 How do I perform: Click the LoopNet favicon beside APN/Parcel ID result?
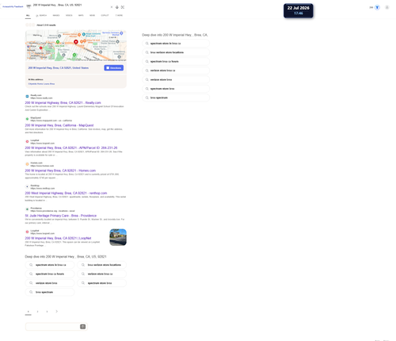[27, 142]
